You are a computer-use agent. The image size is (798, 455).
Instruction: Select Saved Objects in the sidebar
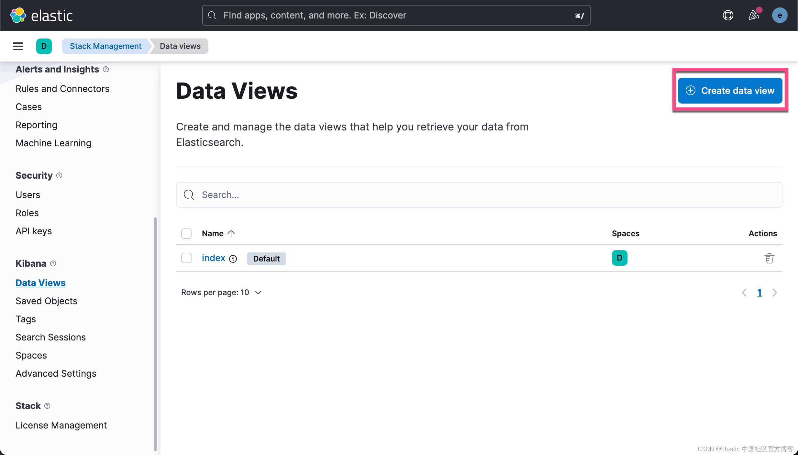tap(46, 301)
